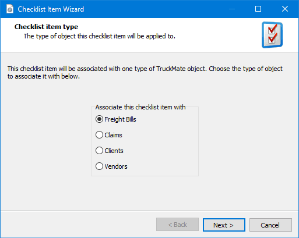Pick the Clients radio option

pyautogui.click(x=99, y=151)
